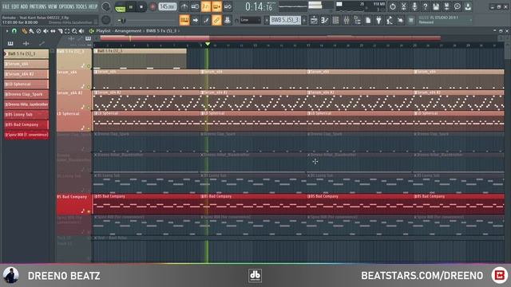Stop playback with the transport stop button
This screenshot has width=511, height=287.
tap(141, 7)
